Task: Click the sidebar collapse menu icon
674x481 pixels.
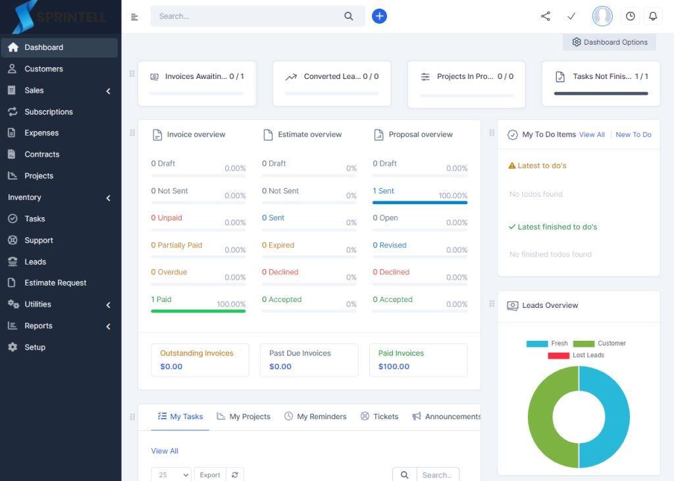Action: 134,16
